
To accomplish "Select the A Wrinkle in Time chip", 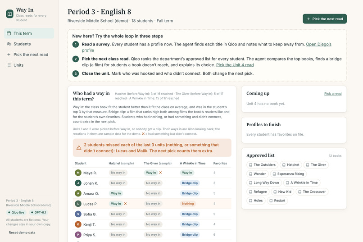I will 302,183.
